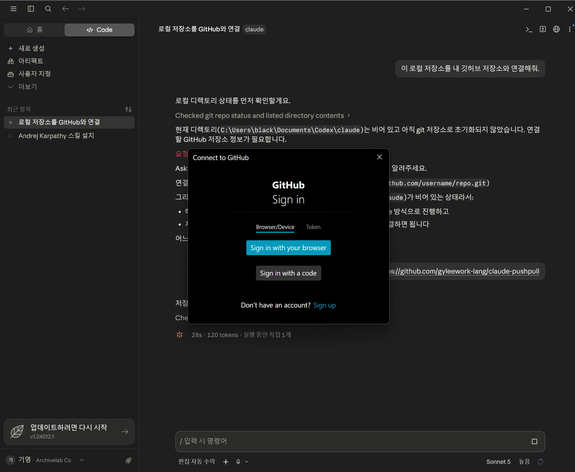Open the github.com/gyleework-lang/claude-pushpull link
The width and height of the screenshot is (575, 472).
[464, 271]
